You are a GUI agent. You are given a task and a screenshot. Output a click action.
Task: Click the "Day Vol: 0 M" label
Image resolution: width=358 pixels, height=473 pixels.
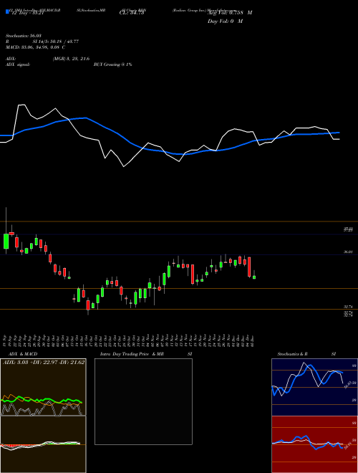pos(225,21)
